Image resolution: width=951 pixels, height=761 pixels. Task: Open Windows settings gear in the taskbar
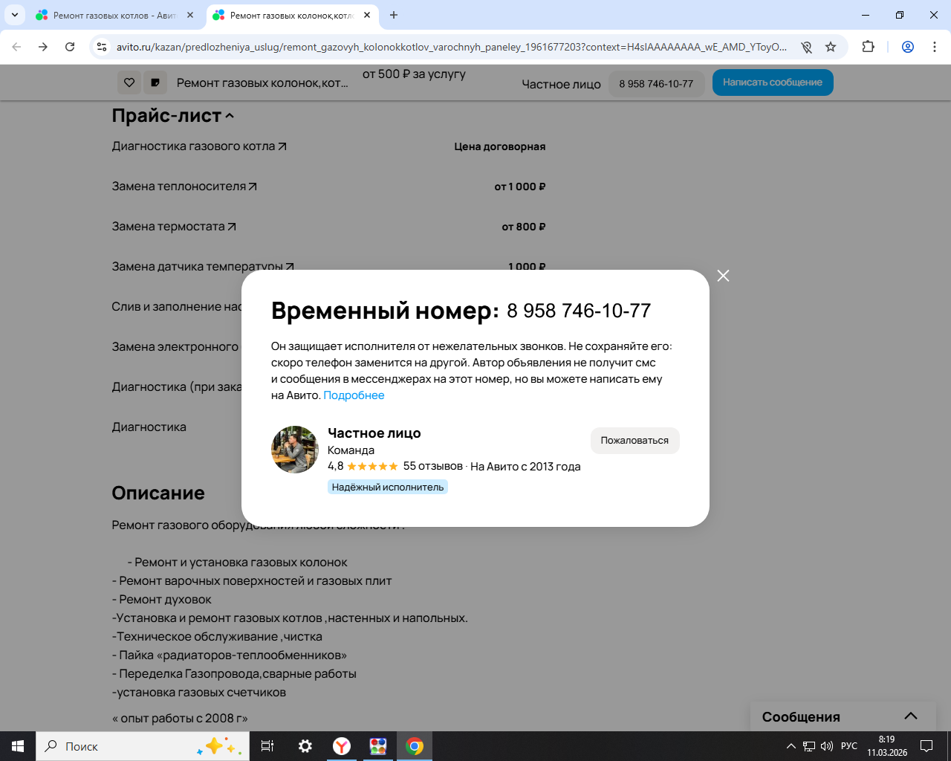tap(305, 746)
